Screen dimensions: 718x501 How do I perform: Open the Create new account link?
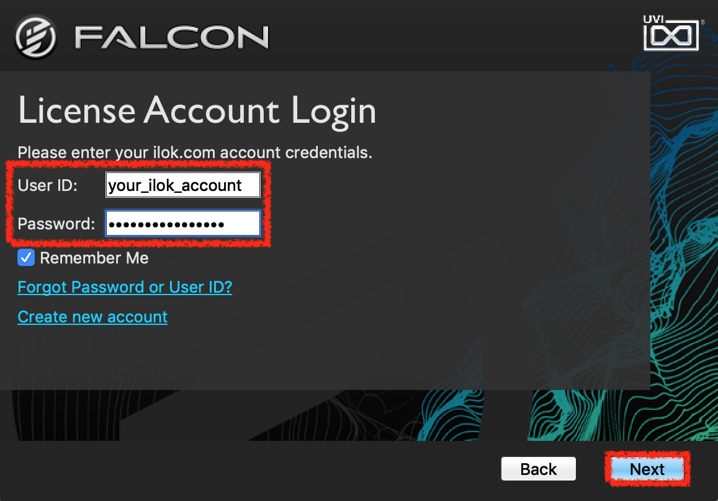coord(92,317)
